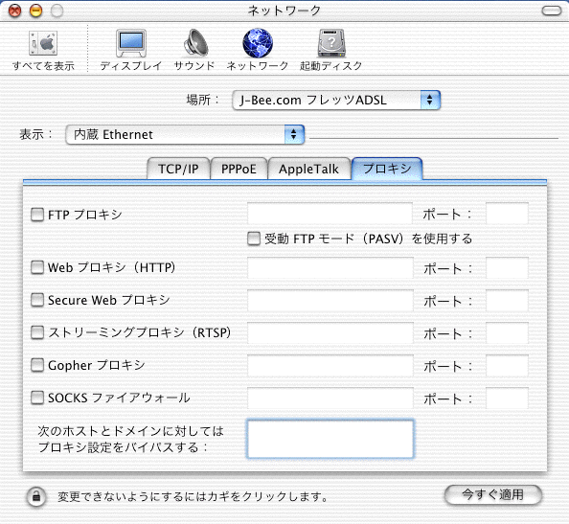Click the toolbar toggle pill in title bar
Viewport: 569px width, 524px height.
click(x=552, y=11)
